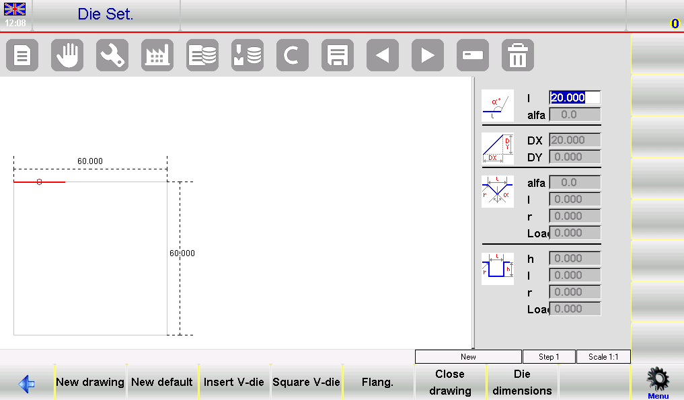Click the V-die Load field
This screenshot has width=684, height=400.
[x=575, y=233]
